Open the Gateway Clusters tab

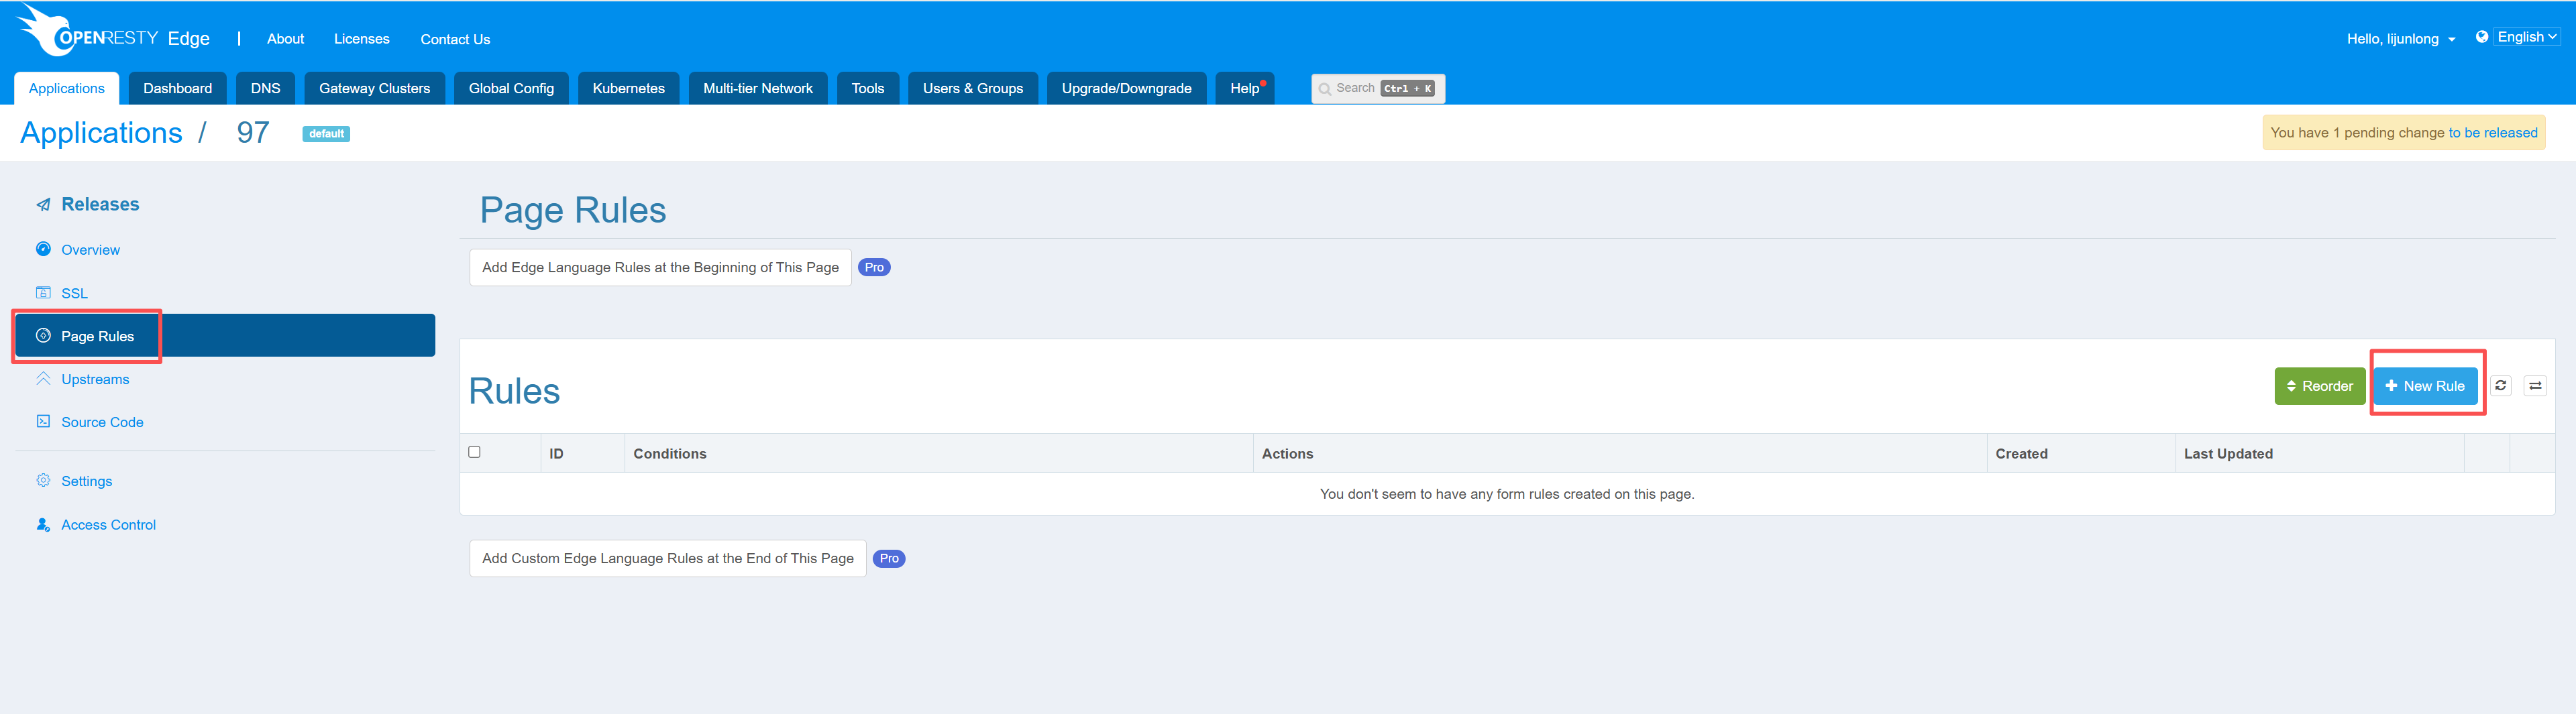tap(374, 88)
